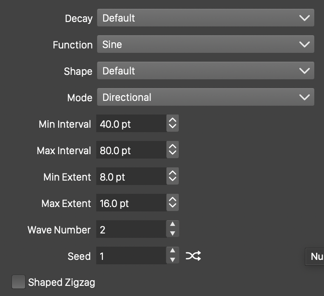Decrease the Wave Number with down arrow

tap(173, 234)
